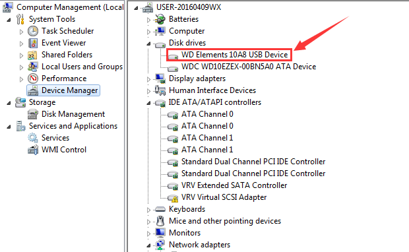Select Display adapters label
The height and width of the screenshot is (252, 409).
197,79
